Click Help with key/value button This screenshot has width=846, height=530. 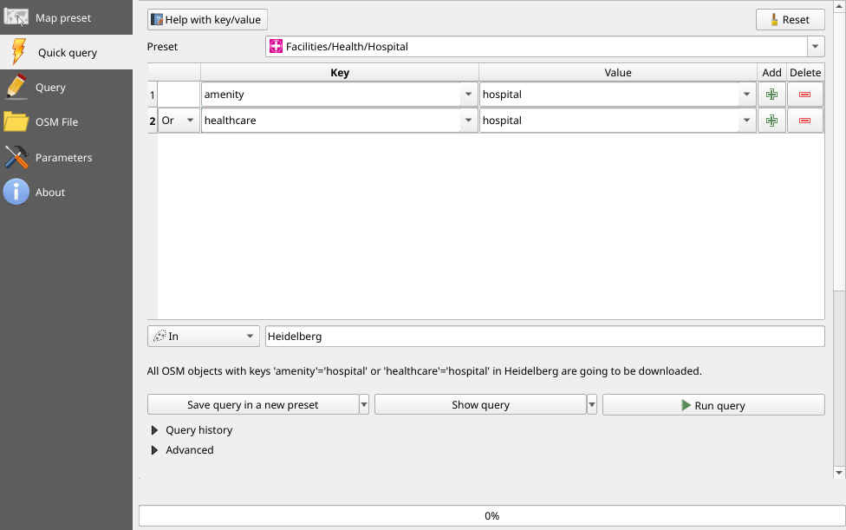[205, 20]
